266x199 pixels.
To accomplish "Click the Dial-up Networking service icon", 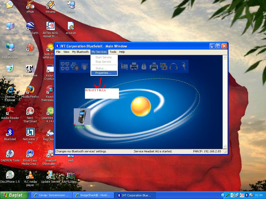I will (x=75, y=66).
